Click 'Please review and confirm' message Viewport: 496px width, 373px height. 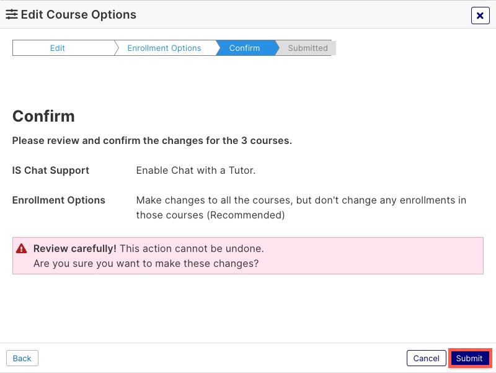(152, 140)
